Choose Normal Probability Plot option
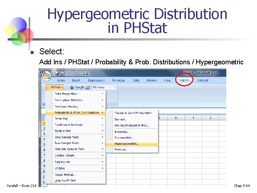The height and width of the screenshot is (193, 257). 132,125
